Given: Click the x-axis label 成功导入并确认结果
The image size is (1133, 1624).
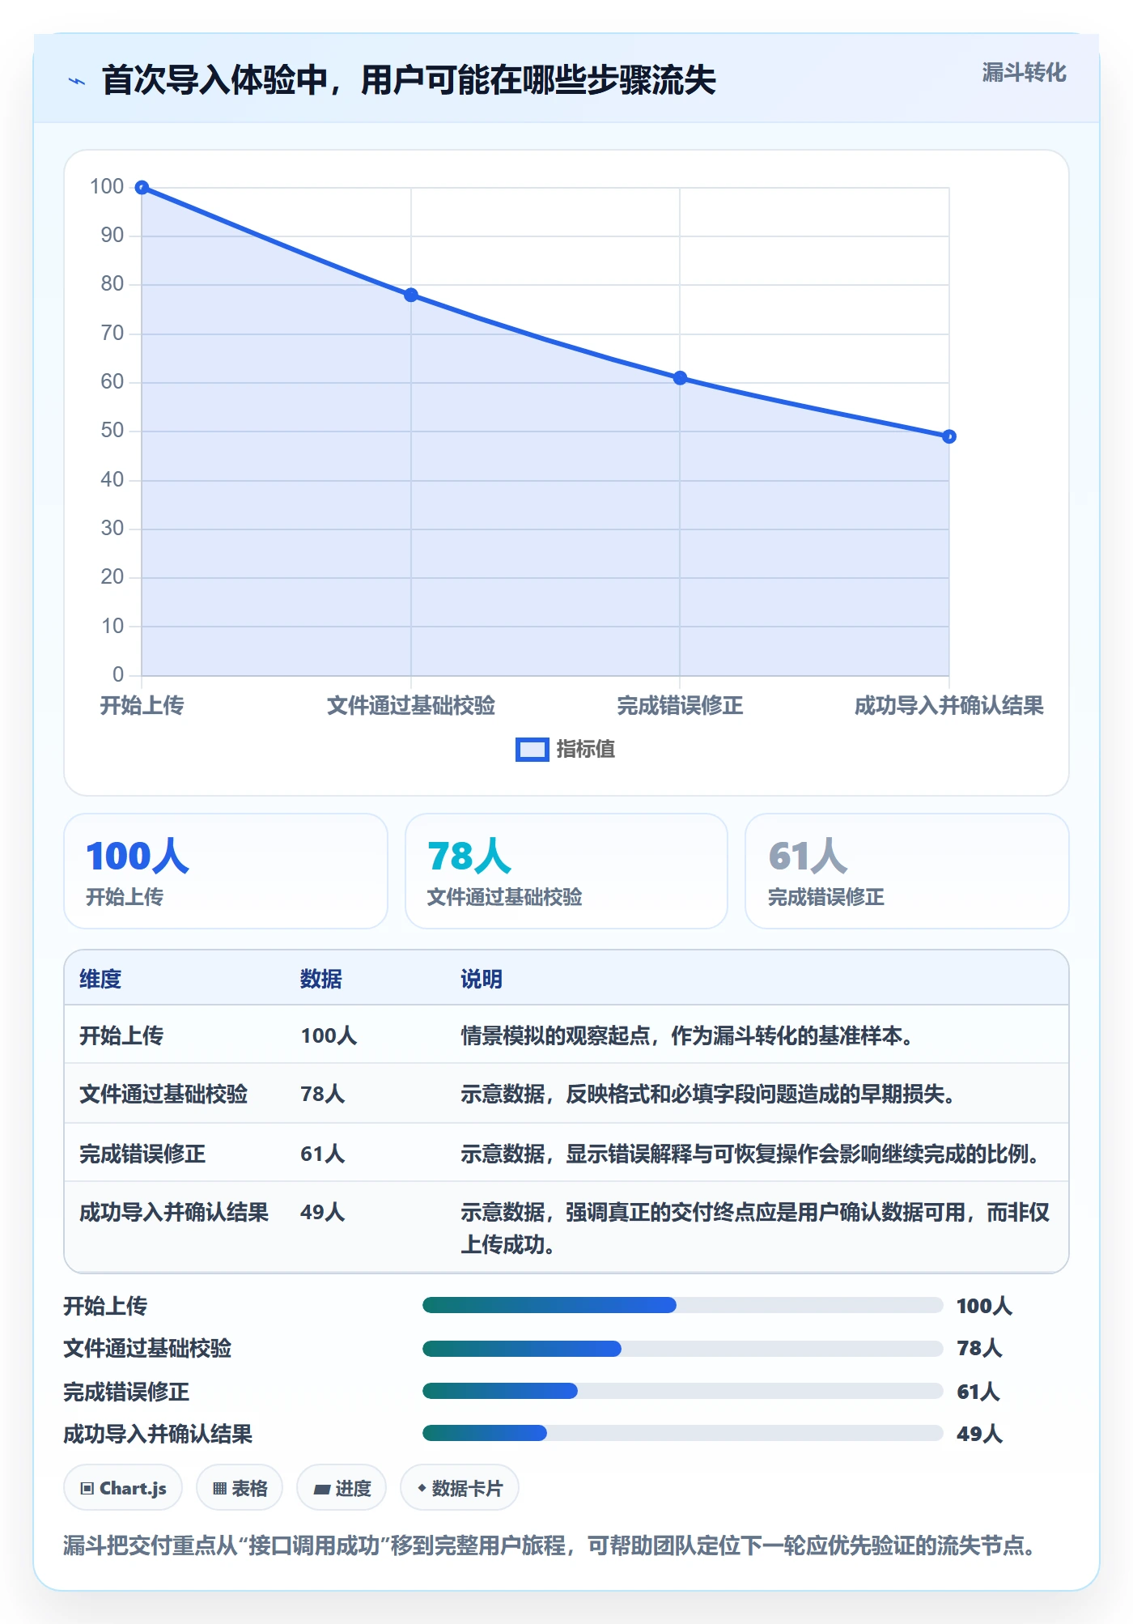Looking at the screenshot, I should 949,706.
